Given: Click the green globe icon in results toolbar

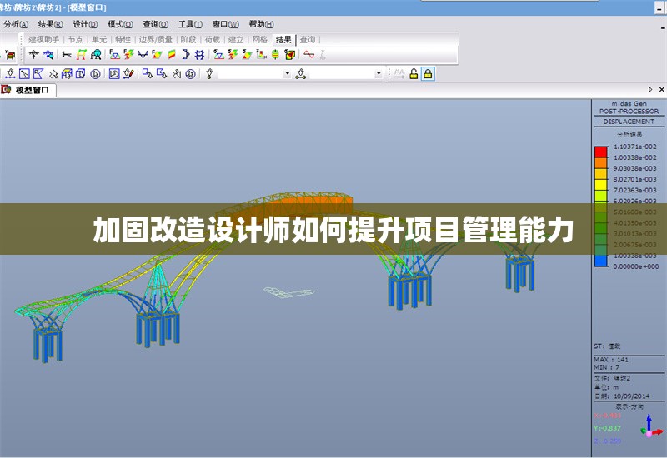Looking at the screenshot, I should point(274,55).
